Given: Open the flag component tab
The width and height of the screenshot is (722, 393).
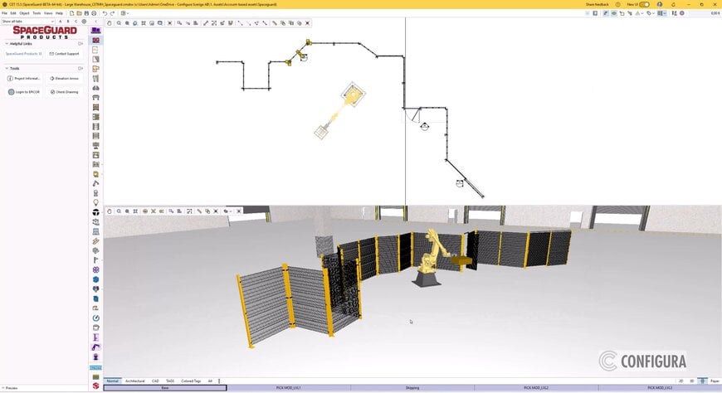Looking at the screenshot, I should click(95, 260).
